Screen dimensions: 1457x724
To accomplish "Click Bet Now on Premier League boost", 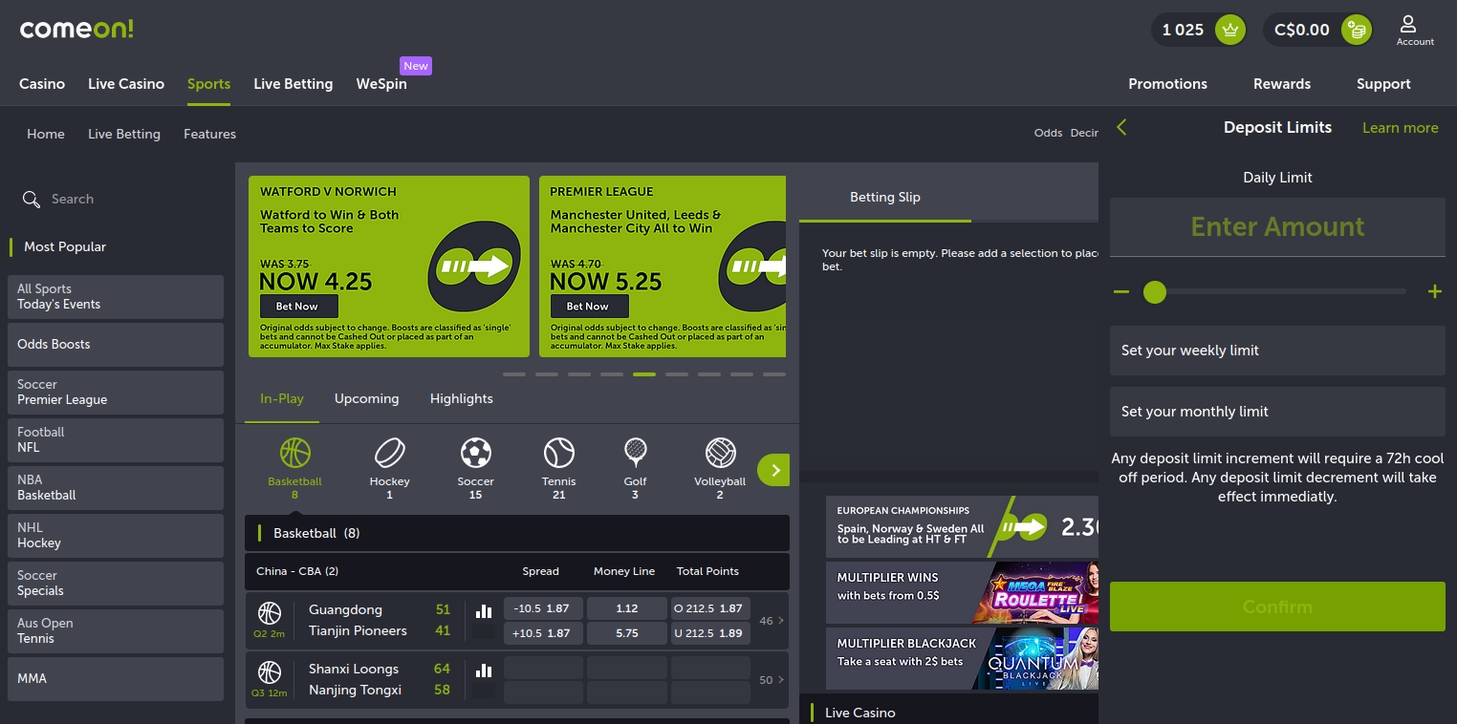I will point(588,307).
